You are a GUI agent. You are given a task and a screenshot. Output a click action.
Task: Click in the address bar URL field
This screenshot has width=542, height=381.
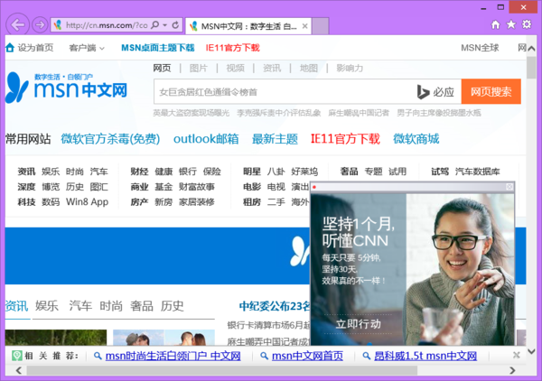(x=107, y=25)
